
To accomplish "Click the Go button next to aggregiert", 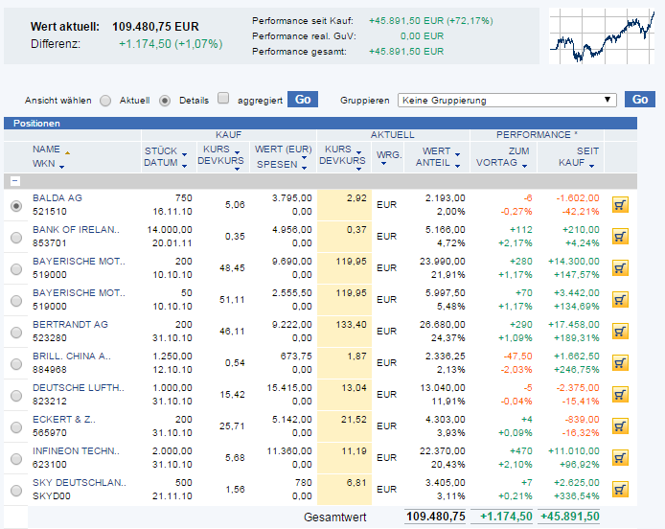I will (303, 100).
